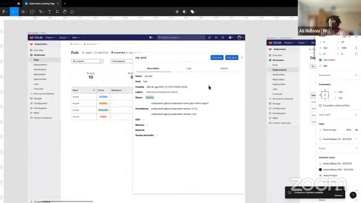Click the layer opacity 100% field
Viewport: 361px width, 203px height.
coord(349,130)
